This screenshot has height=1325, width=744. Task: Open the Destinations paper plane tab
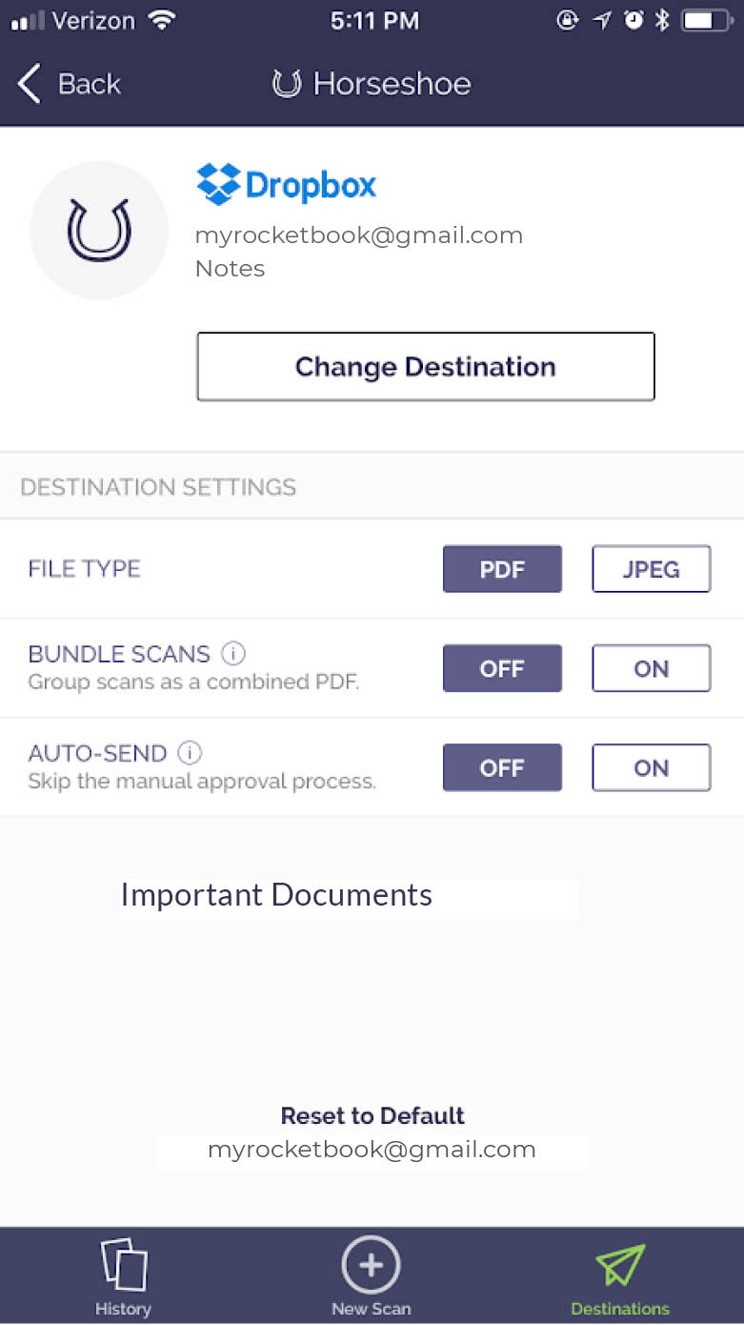point(620,1266)
